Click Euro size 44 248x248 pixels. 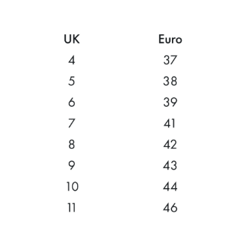[170, 186]
